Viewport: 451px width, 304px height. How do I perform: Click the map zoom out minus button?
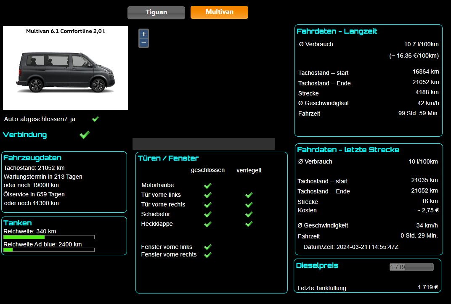pyautogui.click(x=144, y=43)
